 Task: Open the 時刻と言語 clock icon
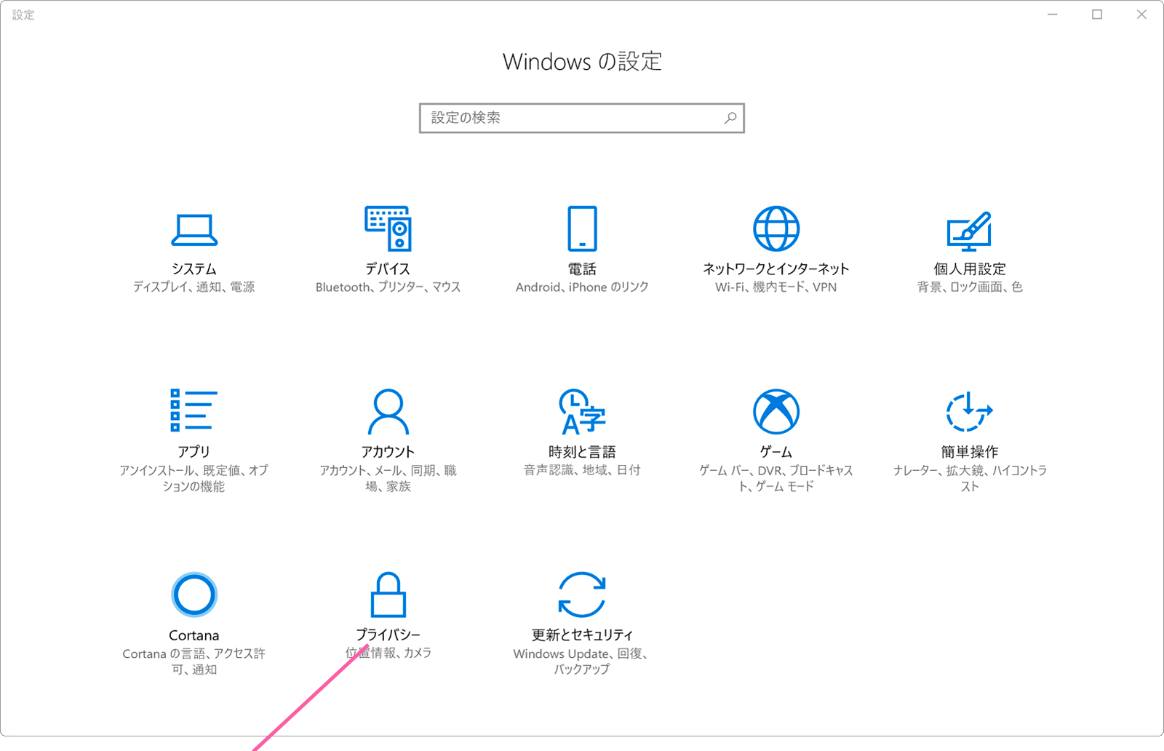pos(582,411)
